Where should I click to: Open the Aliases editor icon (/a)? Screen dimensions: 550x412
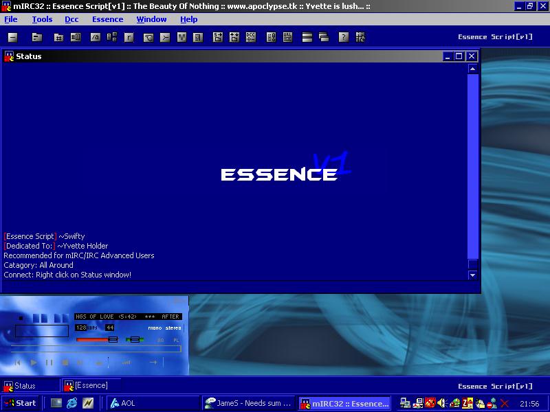point(96,37)
